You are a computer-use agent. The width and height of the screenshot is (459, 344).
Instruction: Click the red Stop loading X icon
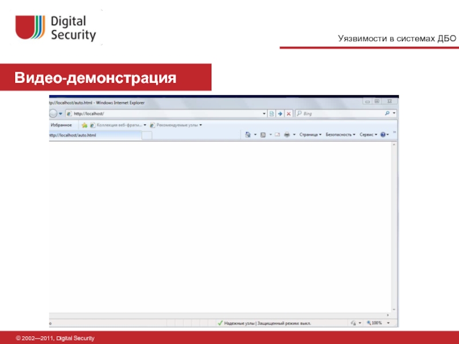(289, 114)
